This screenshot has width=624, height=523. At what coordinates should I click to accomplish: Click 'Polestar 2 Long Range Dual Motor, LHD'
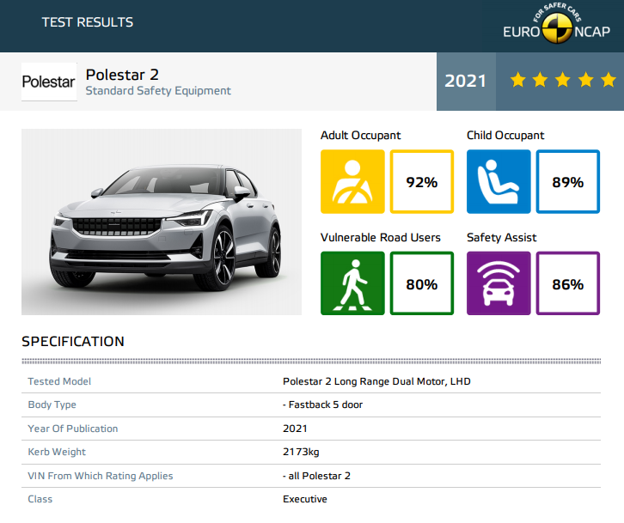pos(376,381)
